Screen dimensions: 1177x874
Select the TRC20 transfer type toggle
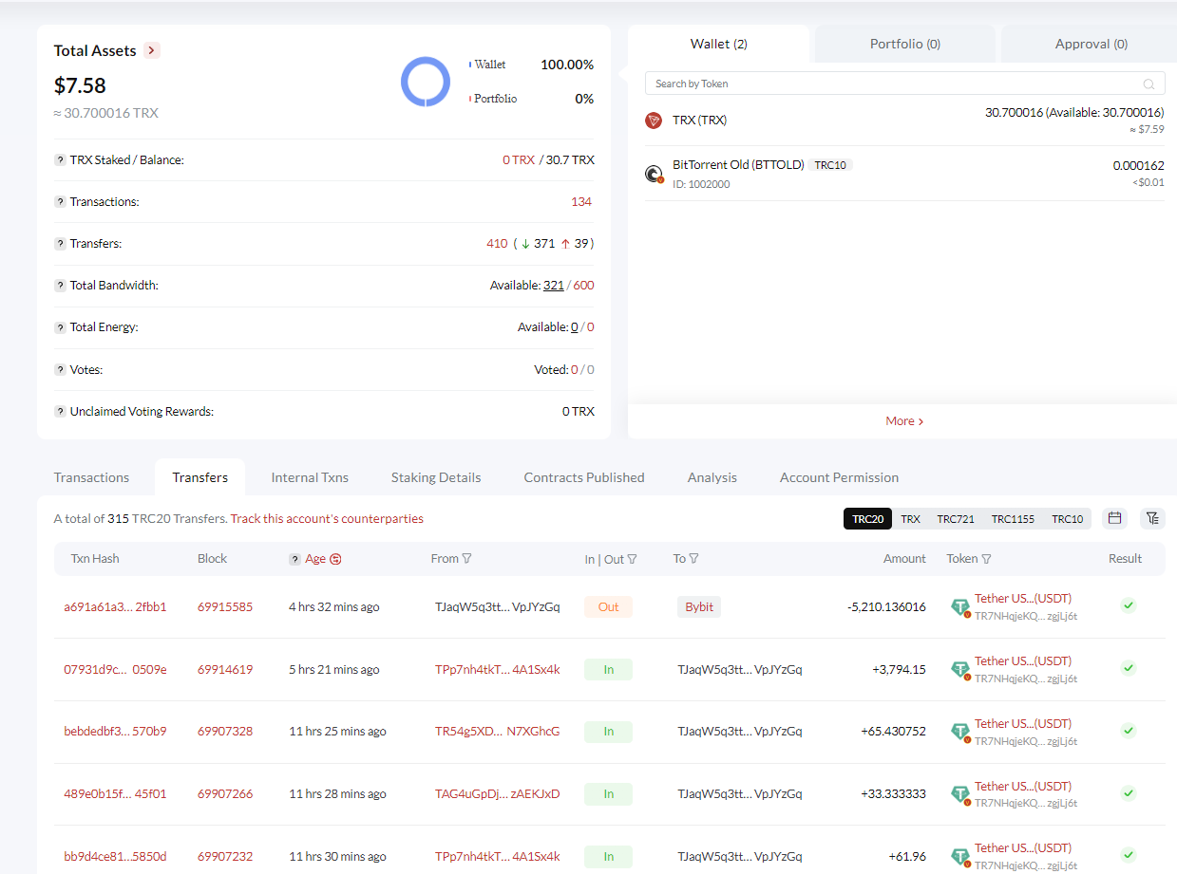(x=867, y=519)
